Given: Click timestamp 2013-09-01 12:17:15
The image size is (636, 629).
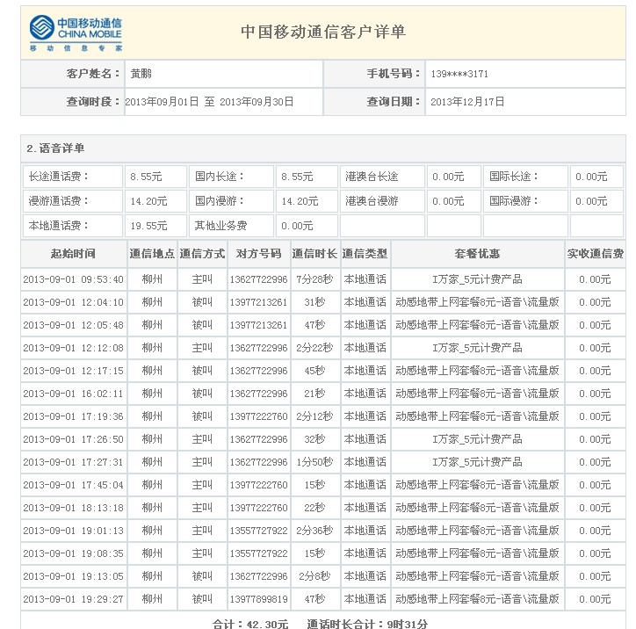Looking at the screenshot, I should click(x=73, y=371).
